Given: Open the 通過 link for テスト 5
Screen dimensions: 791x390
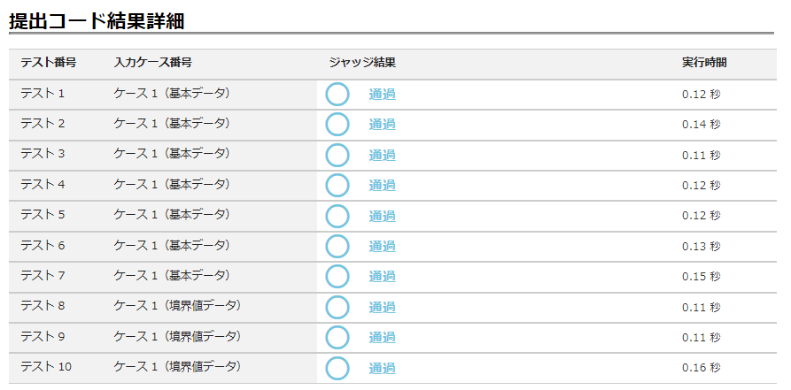Looking at the screenshot, I should pos(382,216).
